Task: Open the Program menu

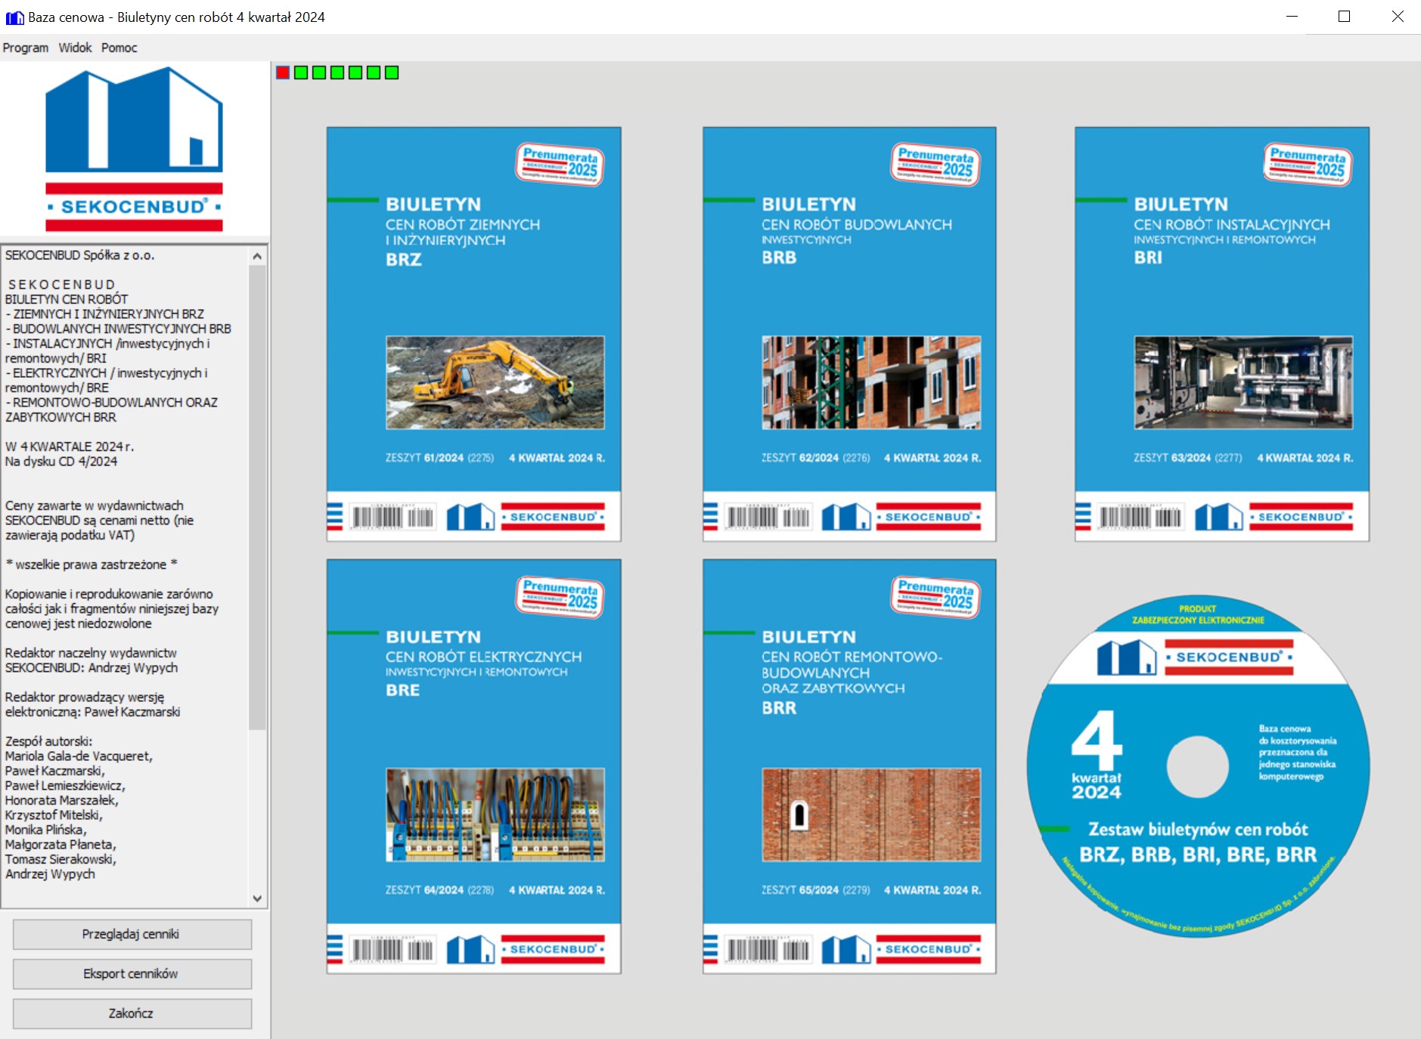Action: (26, 48)
